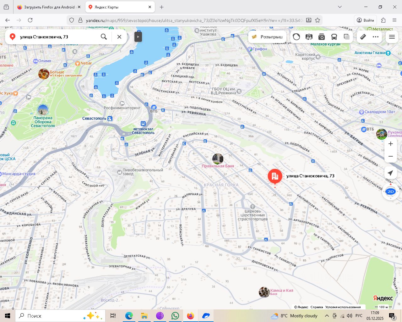Image resolution: width=402 pixels, height=322 pixels.
Task: Open the Розыгрыш promo button
Action: click(x=267, y=37)
